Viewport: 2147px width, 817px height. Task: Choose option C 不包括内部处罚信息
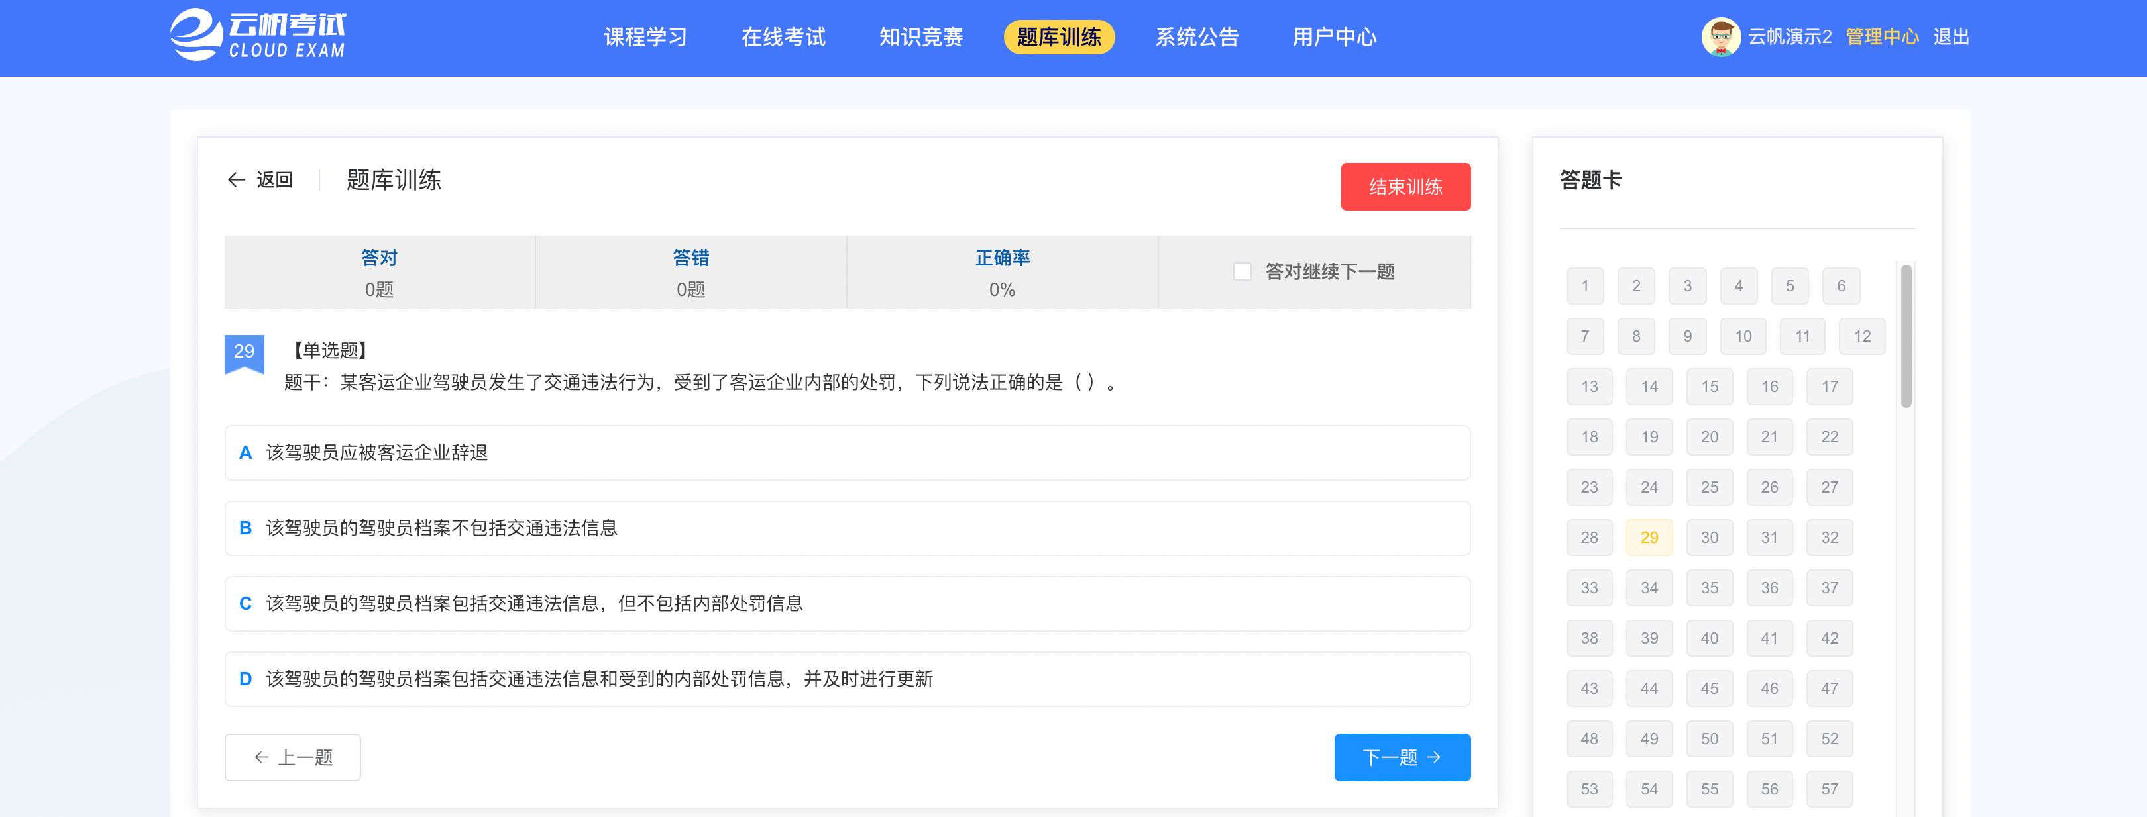[847, 604]
